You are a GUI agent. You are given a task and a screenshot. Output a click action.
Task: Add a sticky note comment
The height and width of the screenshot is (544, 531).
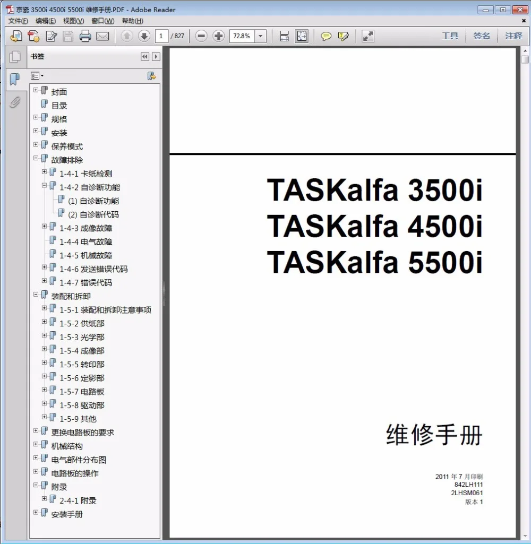click(326, 36)
